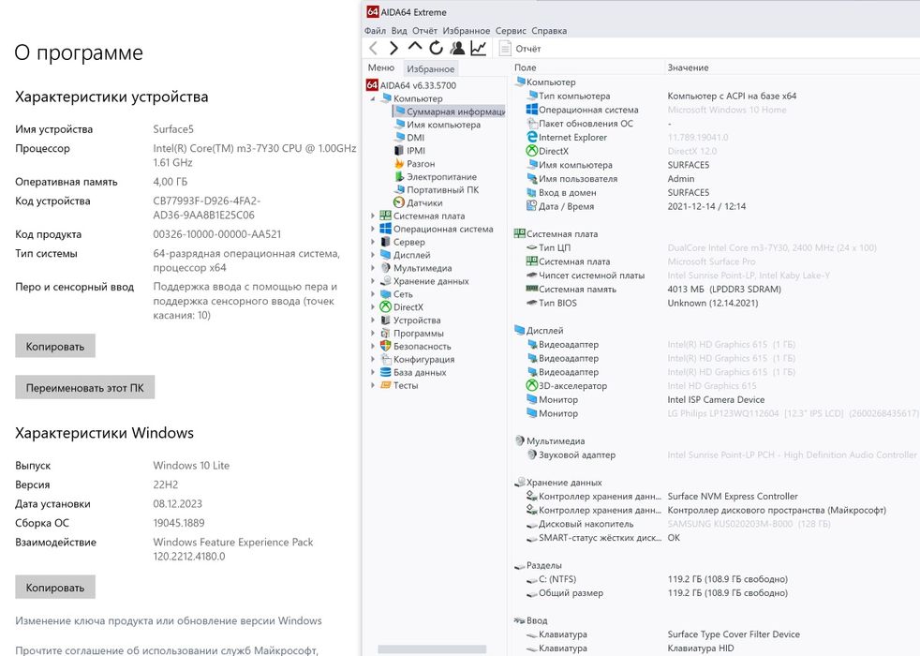The height and width of the screenshot is (656, 920).
Task: Click AIDA64 v6.33.5700 root icon
Action: point(372,85)
